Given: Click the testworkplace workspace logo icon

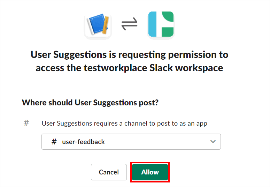Looking at the screenshot, I should click(161, 24).
